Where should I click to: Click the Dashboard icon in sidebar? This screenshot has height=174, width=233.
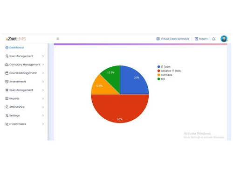pos(7,48)
